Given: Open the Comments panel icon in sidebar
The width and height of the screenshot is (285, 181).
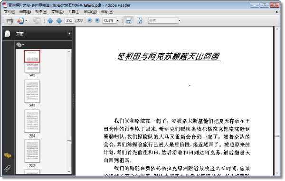Looking at the screenshot, I should pyautogui.click(x=8, y=155).
